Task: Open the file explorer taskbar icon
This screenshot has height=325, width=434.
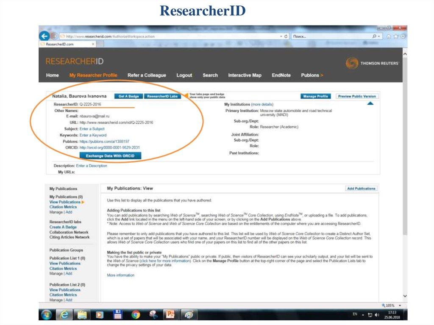Action: tap(82, 314)
